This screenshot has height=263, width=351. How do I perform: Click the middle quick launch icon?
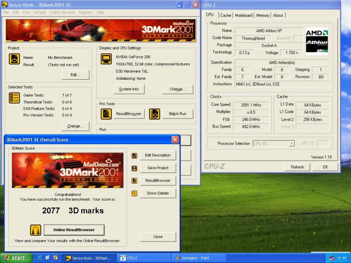pyautogui.click(x=48, y=258)
